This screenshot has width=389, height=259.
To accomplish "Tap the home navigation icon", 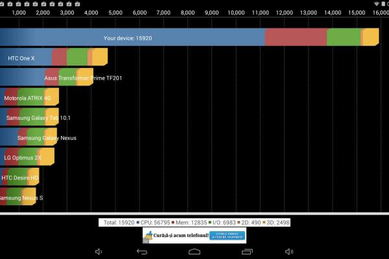I will point(194,252).
